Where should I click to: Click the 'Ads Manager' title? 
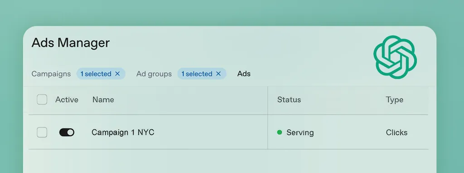(x=70, y=43)
